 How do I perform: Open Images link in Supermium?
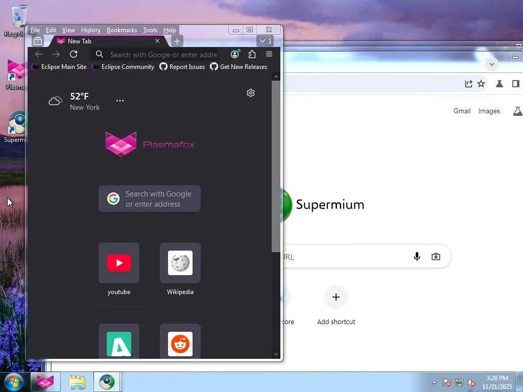[x=489, y=111]
